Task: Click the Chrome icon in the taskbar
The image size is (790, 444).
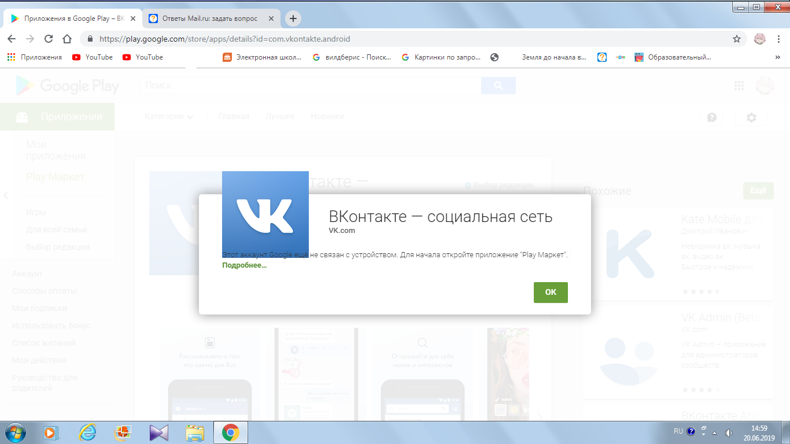Action: (x=230, y=432)
